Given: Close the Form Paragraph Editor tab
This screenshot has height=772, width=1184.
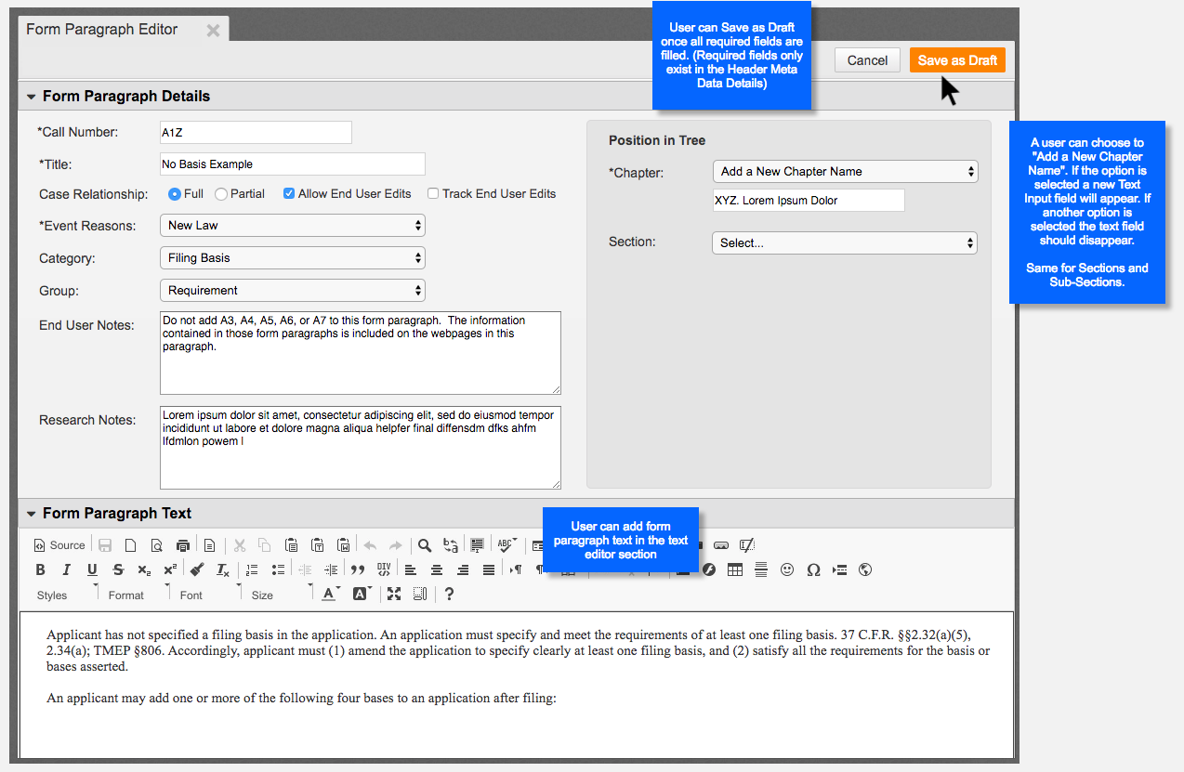Looking at the screenshot, I should click(213, 31).
